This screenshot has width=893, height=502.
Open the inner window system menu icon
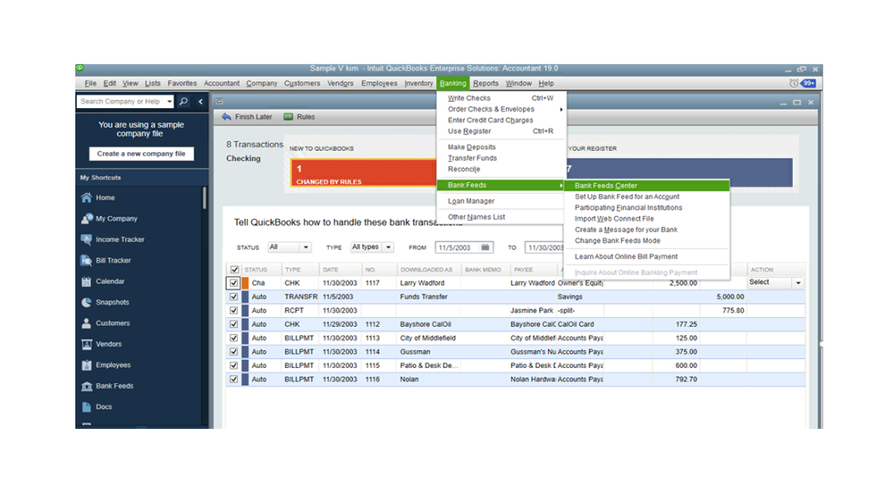point(219,101)
